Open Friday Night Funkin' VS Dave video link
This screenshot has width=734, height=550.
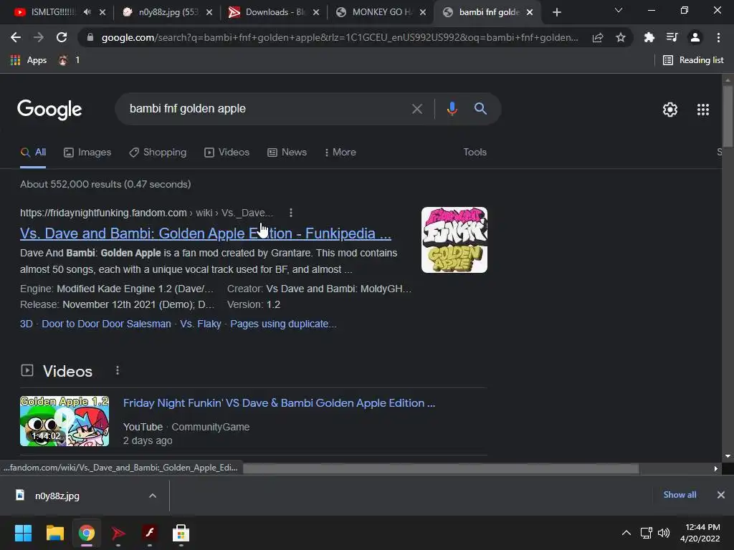(x=279, y=403)
